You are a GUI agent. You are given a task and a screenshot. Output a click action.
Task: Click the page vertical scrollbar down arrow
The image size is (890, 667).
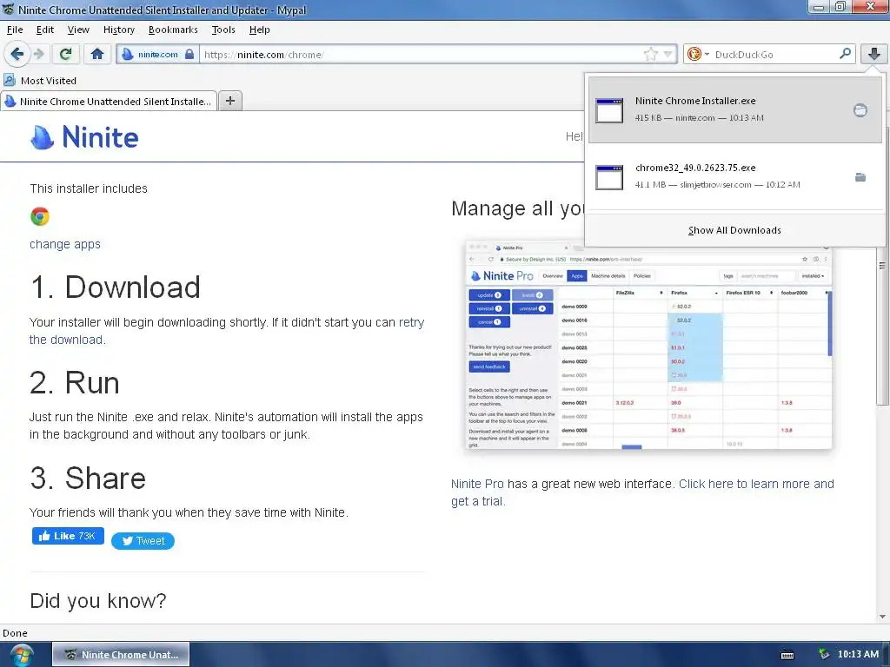(882, 617)
